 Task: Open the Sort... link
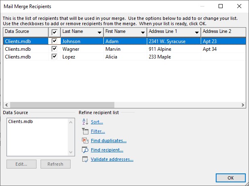point(97,122)
